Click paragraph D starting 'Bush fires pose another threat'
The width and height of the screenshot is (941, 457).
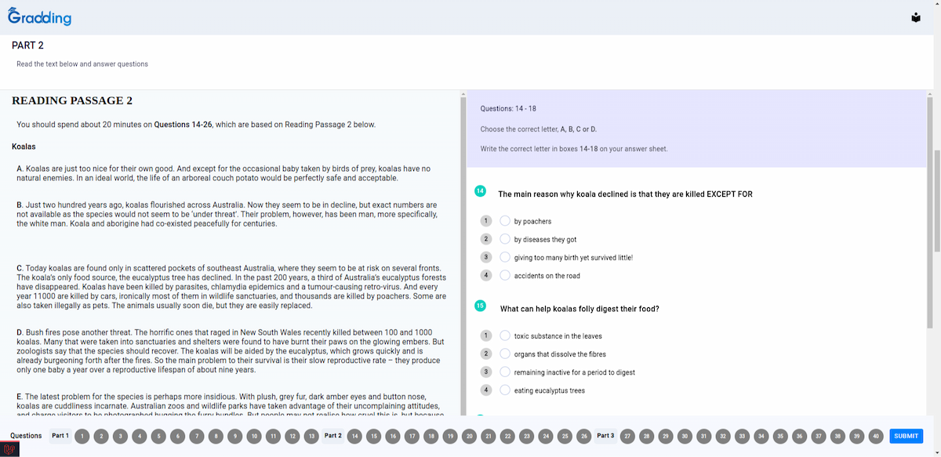(231, 351)
